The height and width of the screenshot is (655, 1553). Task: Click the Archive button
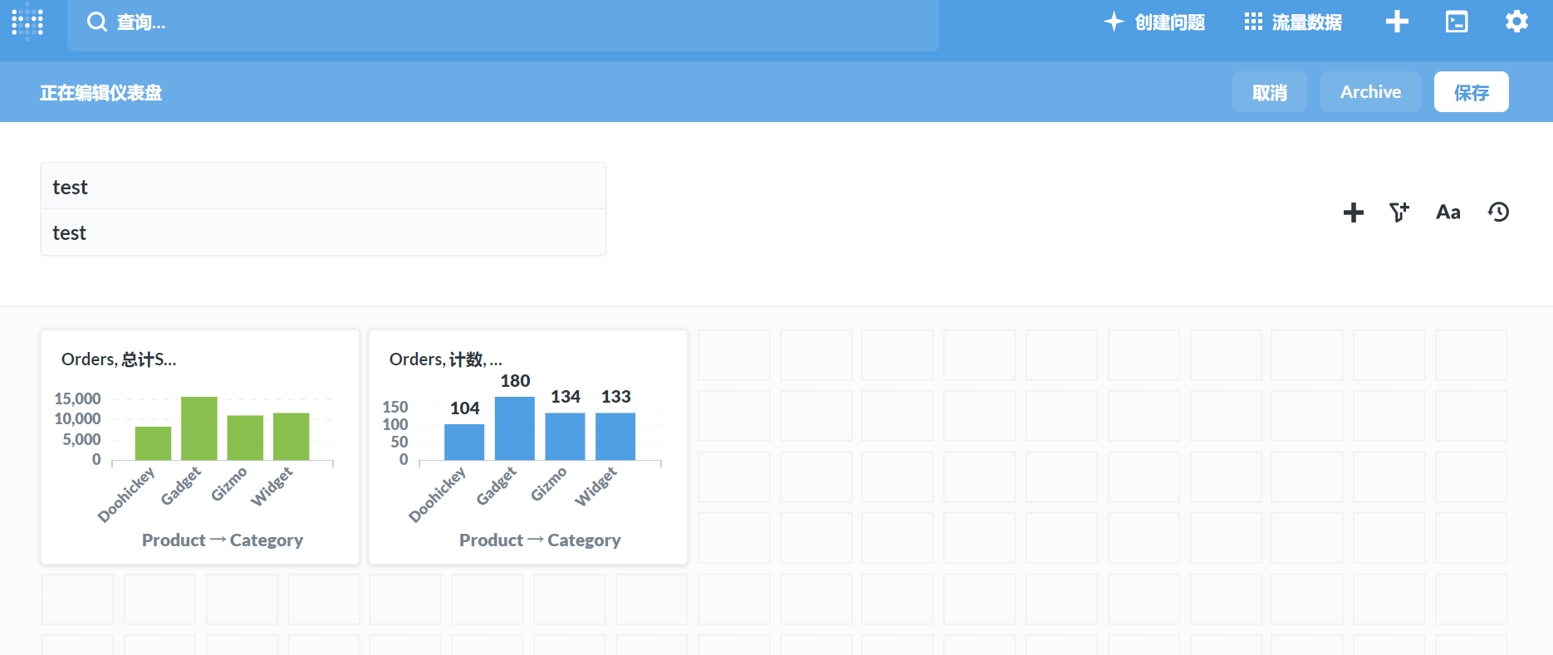click(1370, 92)
